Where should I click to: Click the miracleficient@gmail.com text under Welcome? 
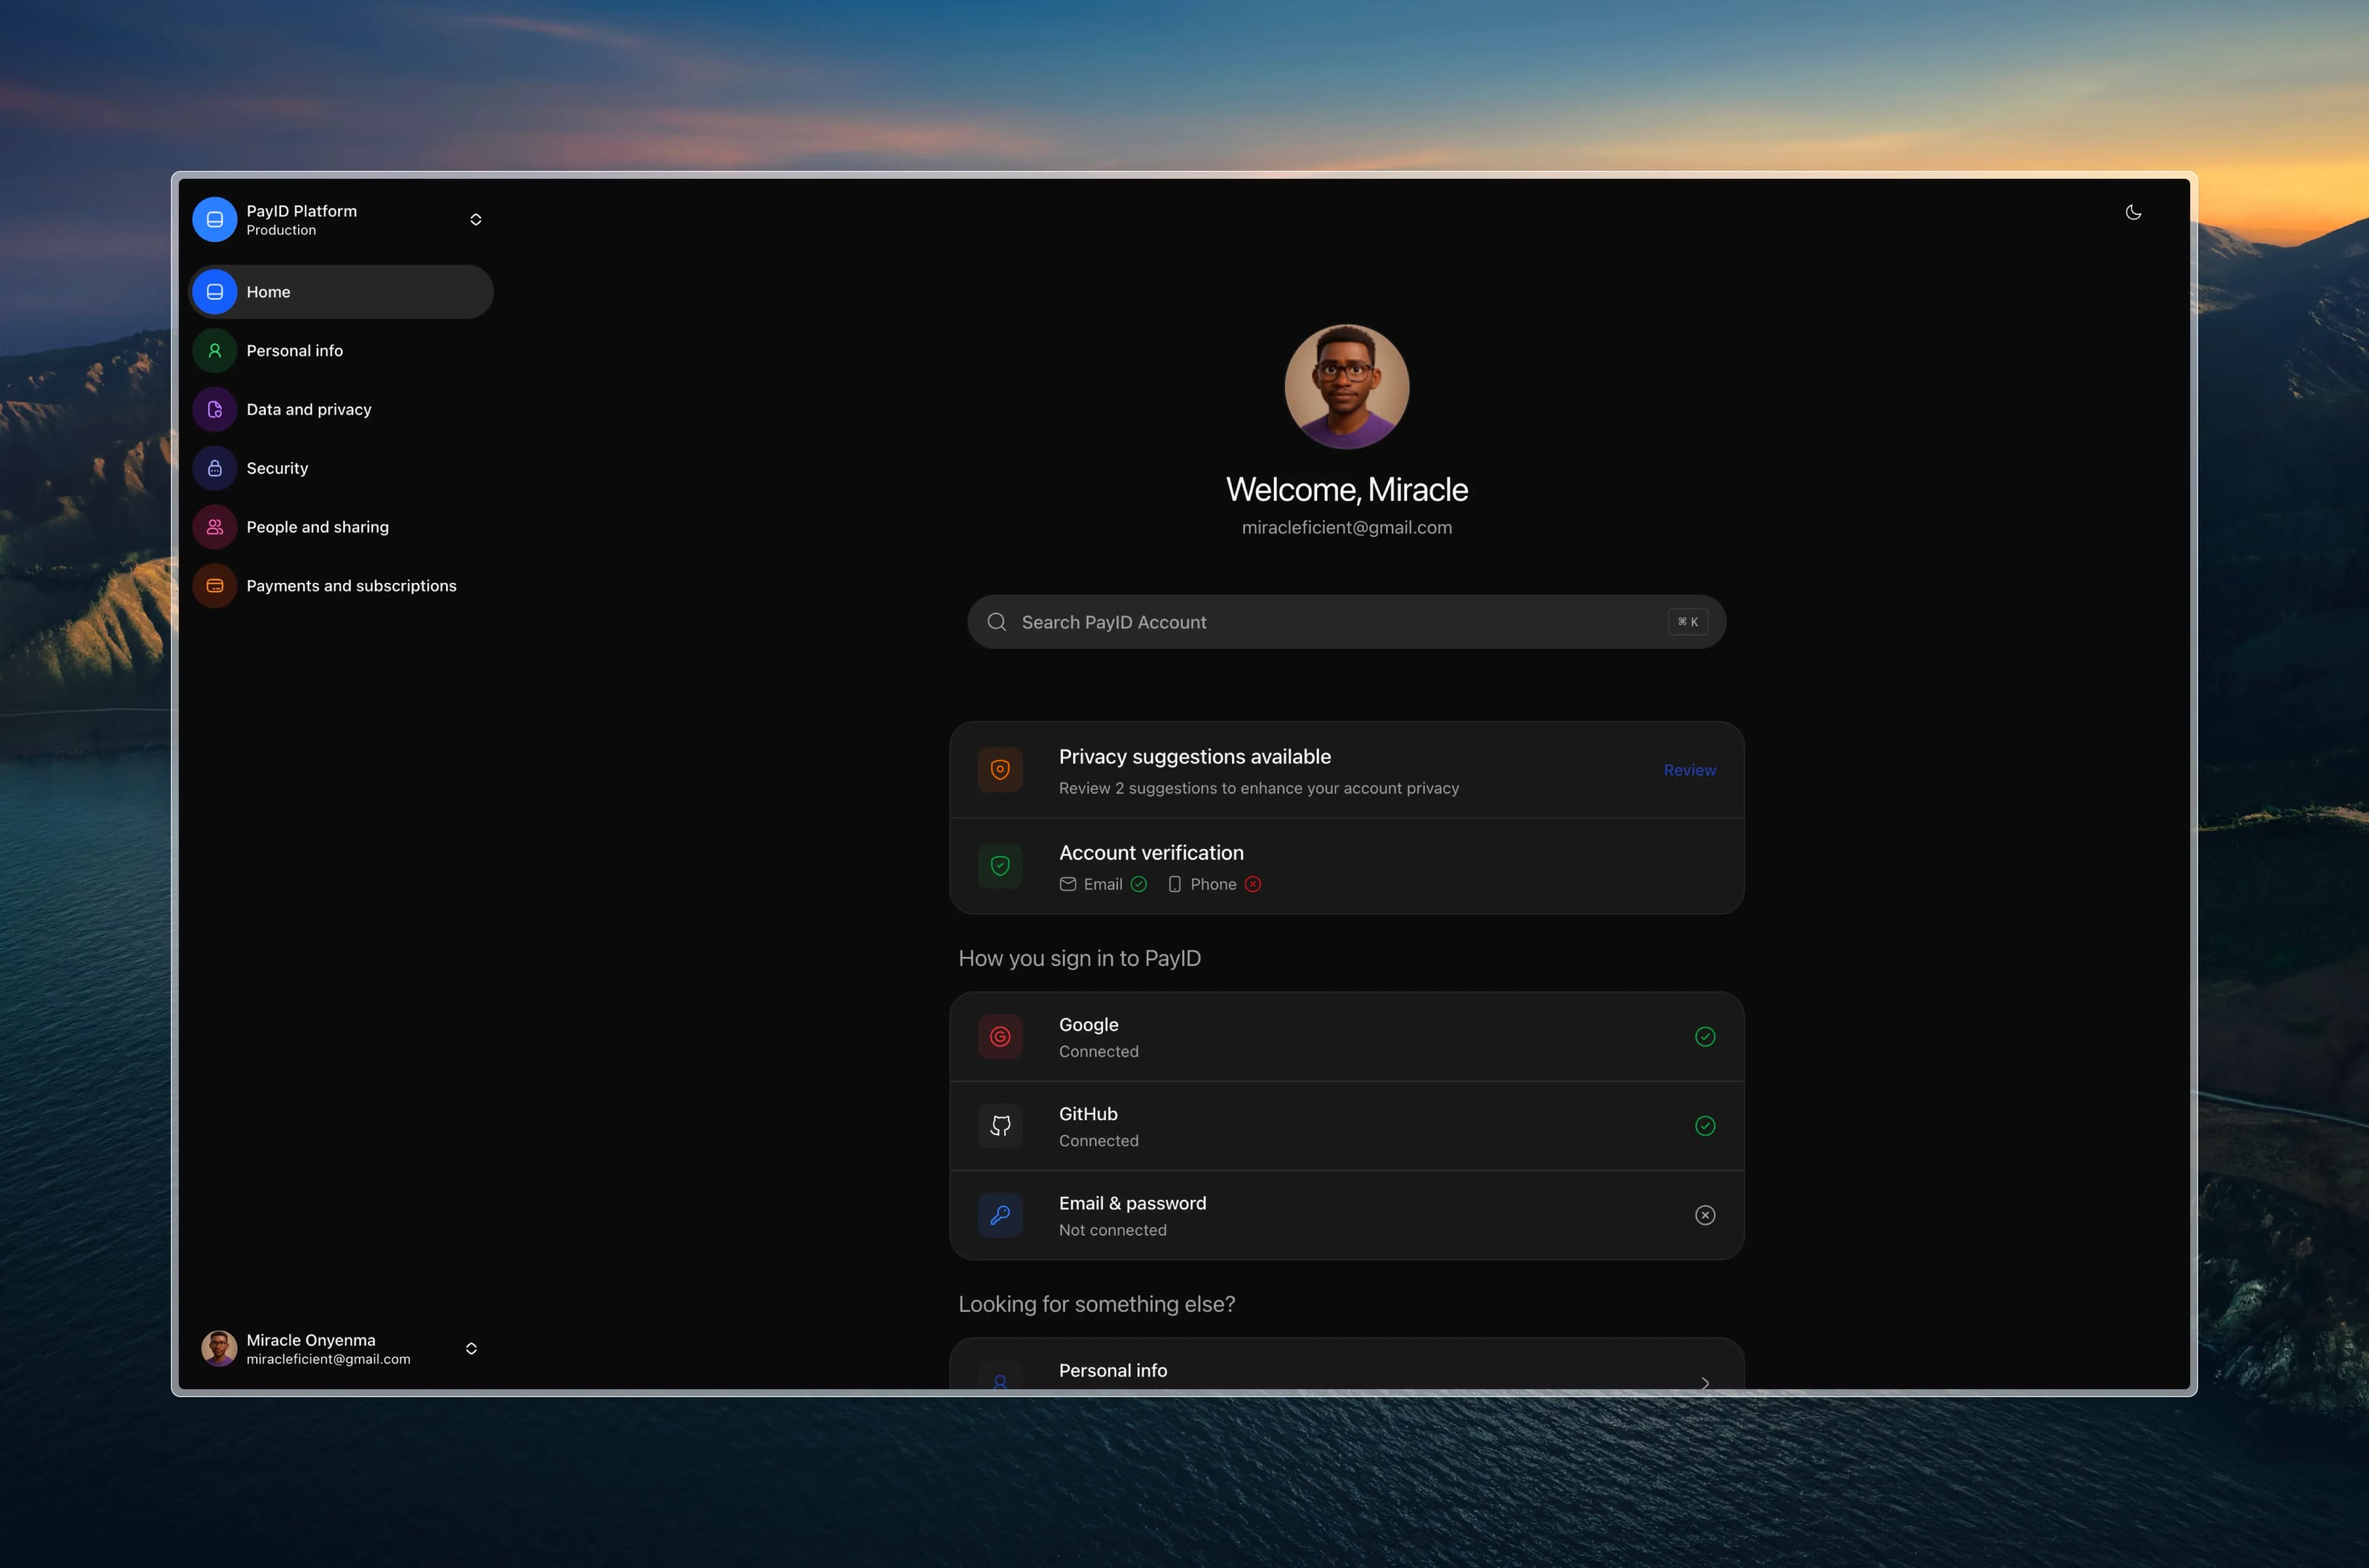click(x=1346, y=527)
